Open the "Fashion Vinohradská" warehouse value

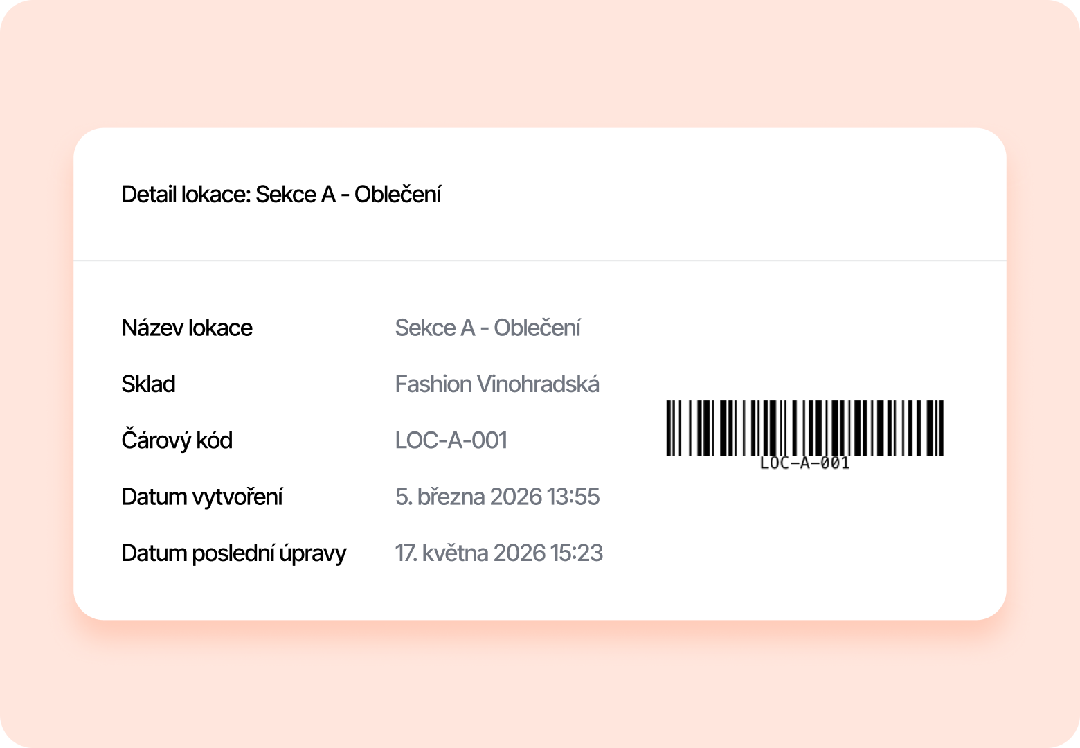click(x=497, y=384)
